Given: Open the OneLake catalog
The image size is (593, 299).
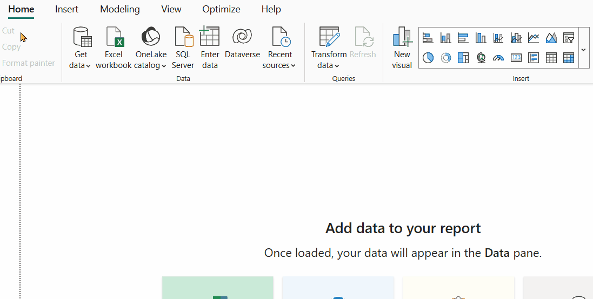Looking at the screenshot, I should [x=150, y=48].
